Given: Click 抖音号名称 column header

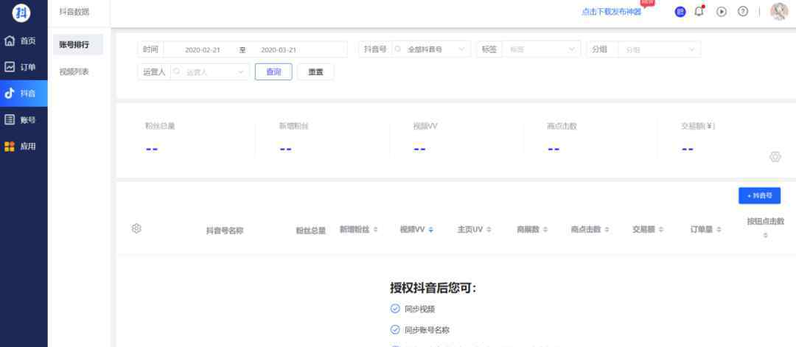Looking at the screenshot, I should point(224,231).
